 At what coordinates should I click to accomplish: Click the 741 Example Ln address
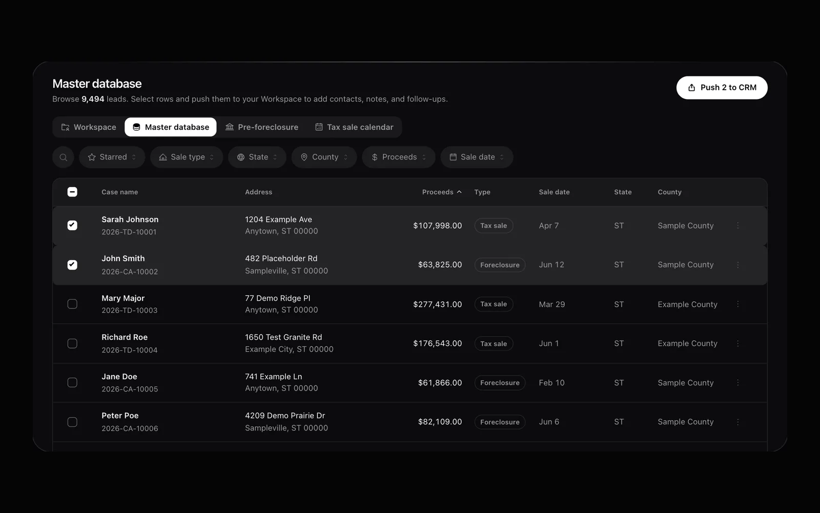point(273,377)
